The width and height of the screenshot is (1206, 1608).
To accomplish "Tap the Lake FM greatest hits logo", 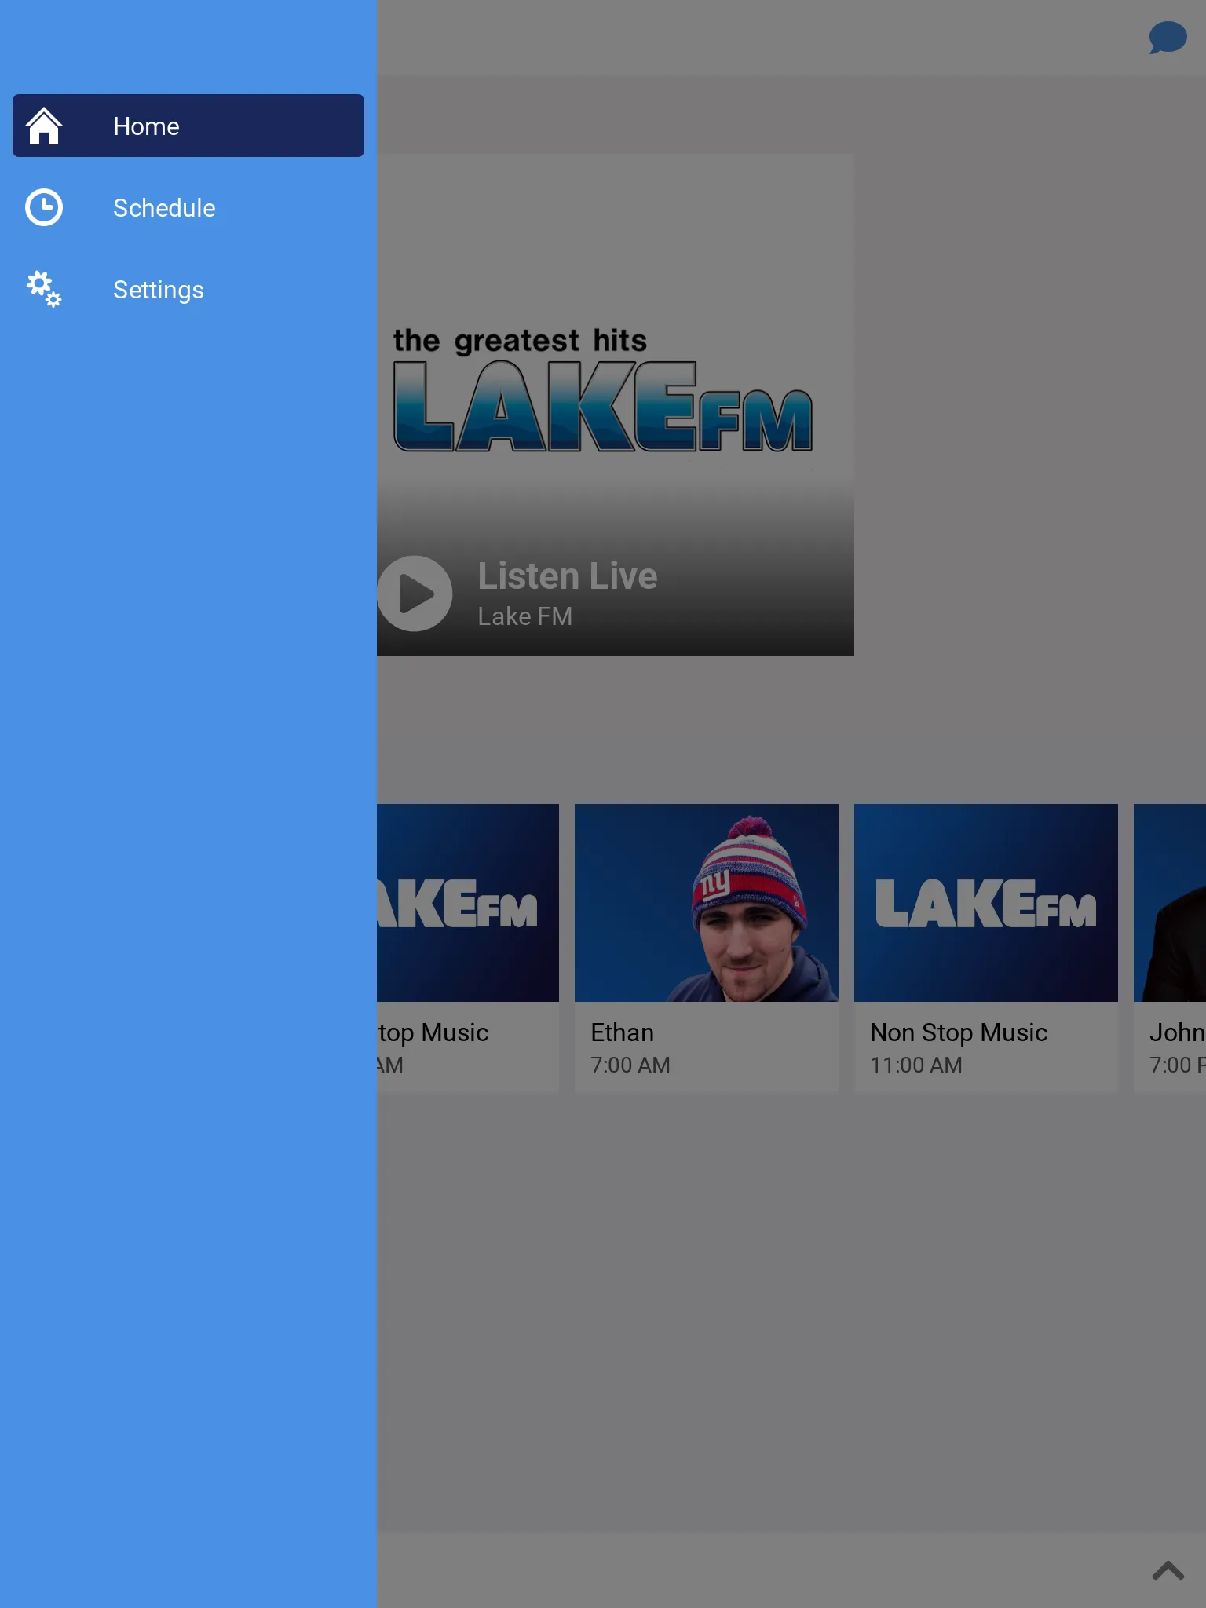I will pos(603,389).
